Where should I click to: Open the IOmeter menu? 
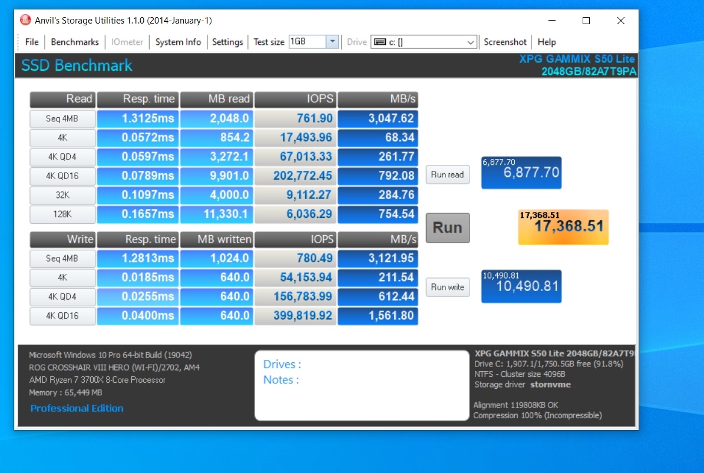coord(127,42)
